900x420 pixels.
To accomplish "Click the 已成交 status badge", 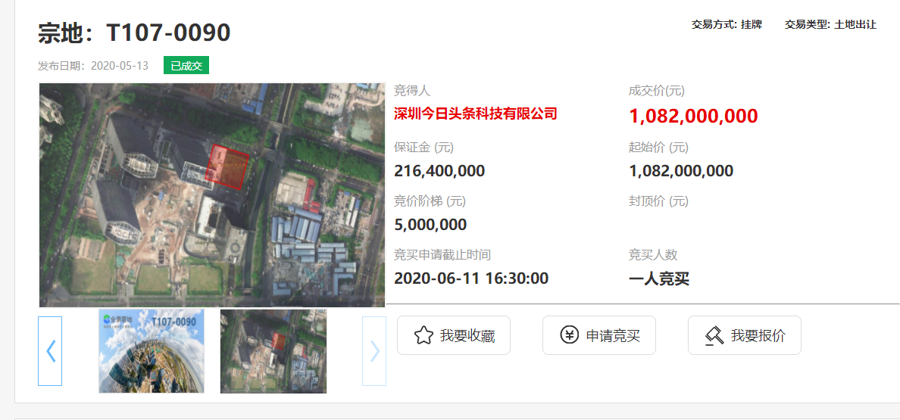I will [x=186, y=65].
